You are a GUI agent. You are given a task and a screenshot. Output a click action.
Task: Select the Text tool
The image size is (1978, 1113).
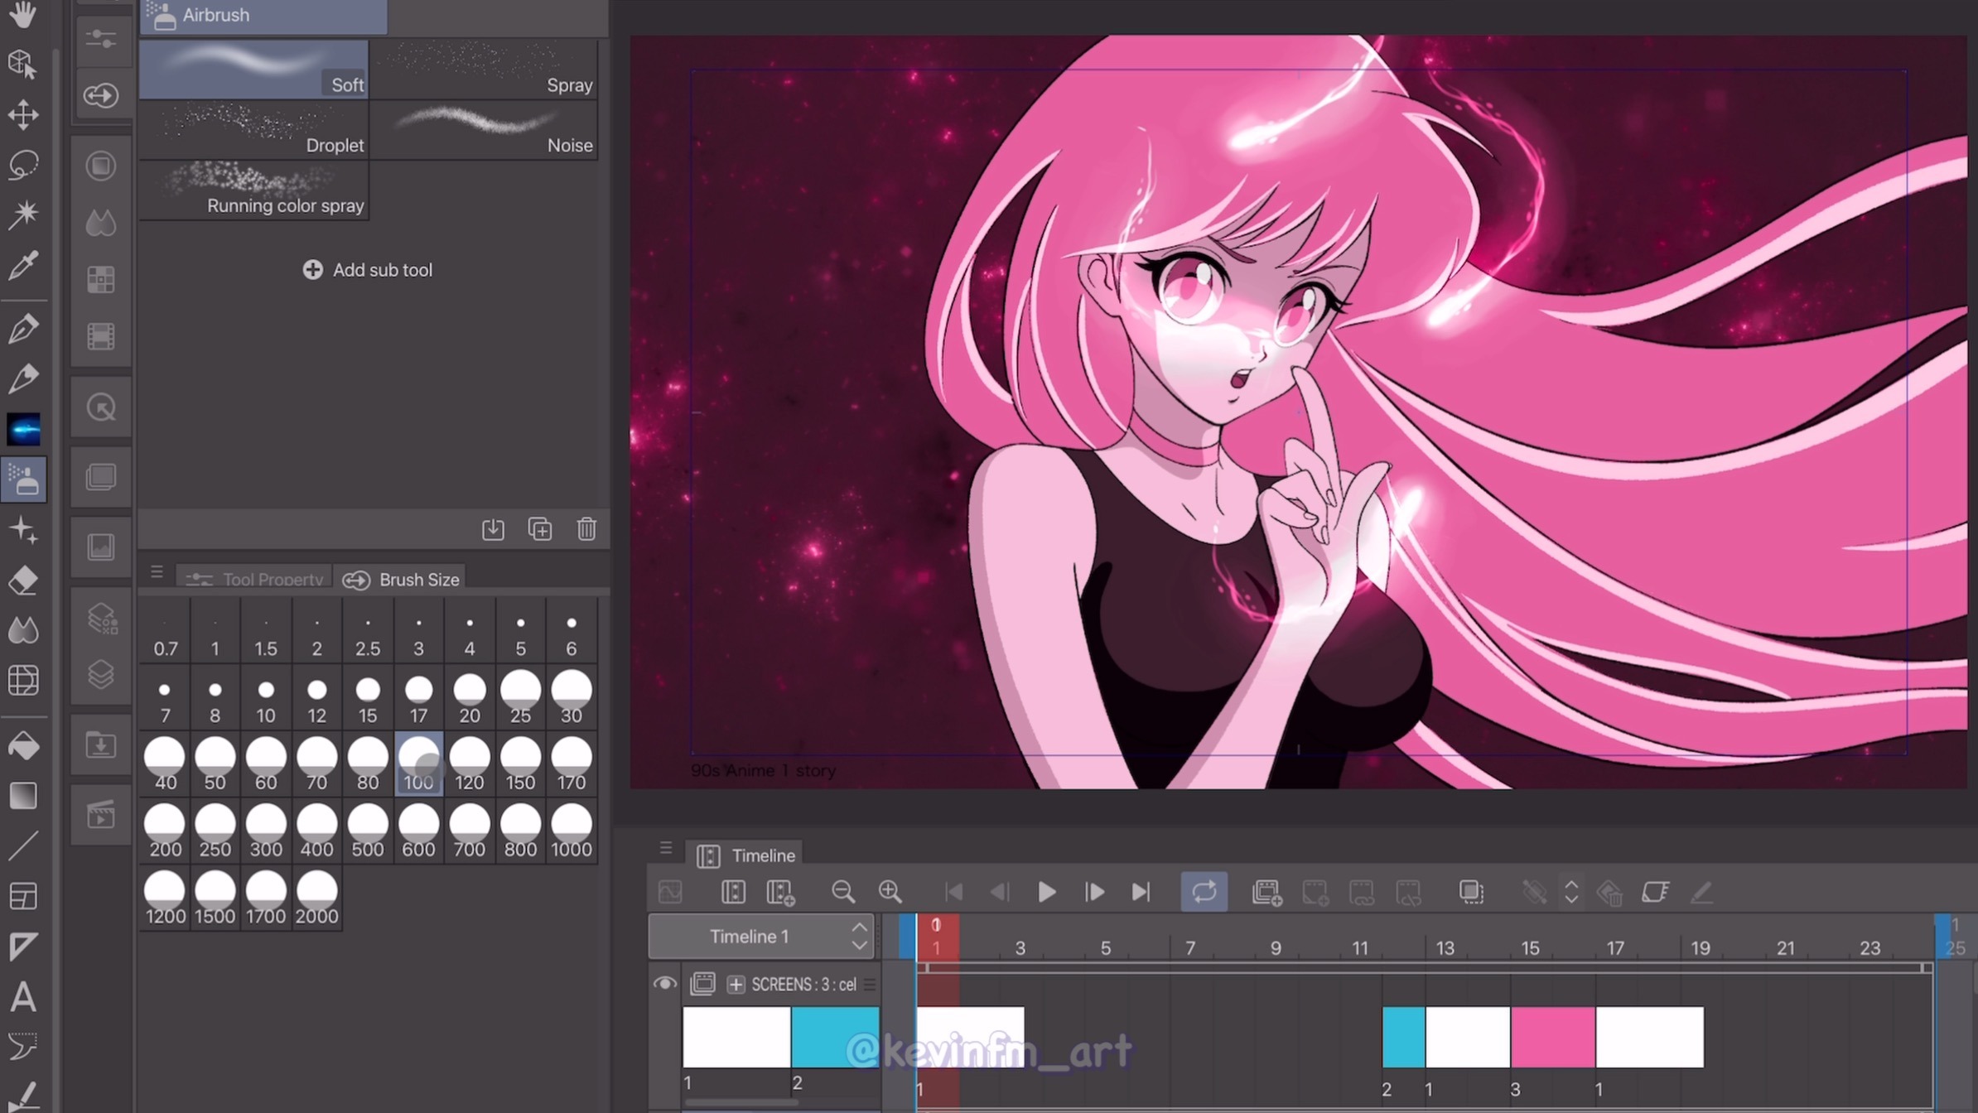[x=23, y=996]
